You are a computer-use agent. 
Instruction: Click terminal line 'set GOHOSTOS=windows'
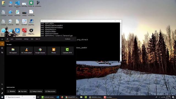coord(52,28)
